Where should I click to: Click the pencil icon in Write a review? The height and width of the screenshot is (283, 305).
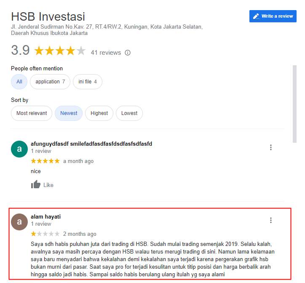[x=256, y=16]
